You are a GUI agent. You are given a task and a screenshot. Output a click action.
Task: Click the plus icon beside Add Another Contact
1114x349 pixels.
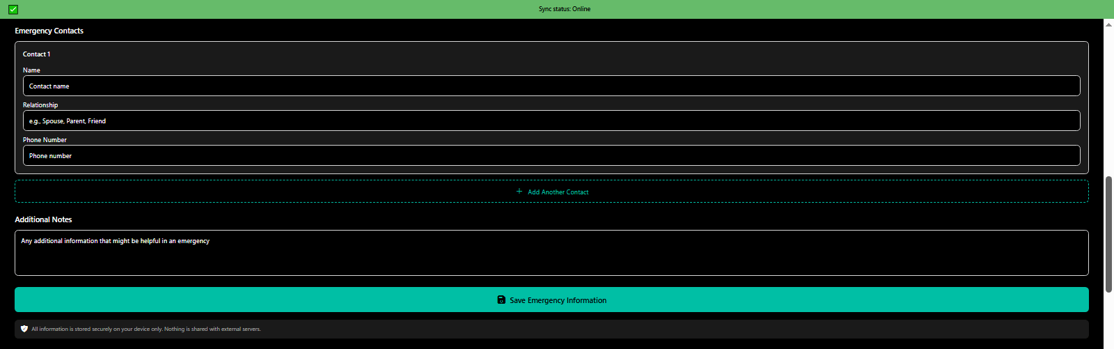[x=519, y=192]
